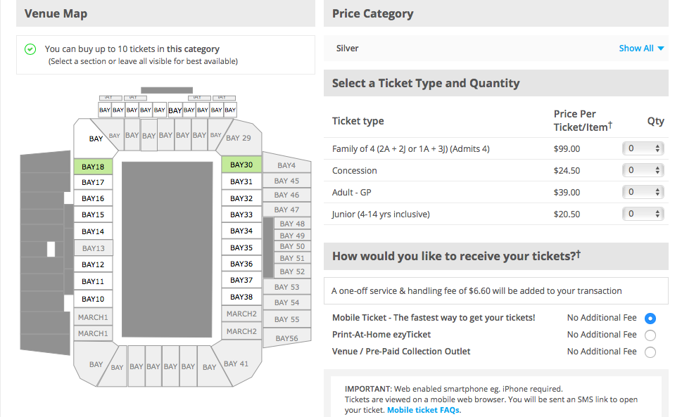Image resolution: width=682 pixels, height=417 pixels.
Task: Open quantity selector for Junior ticket
Action: click(643, 214)
